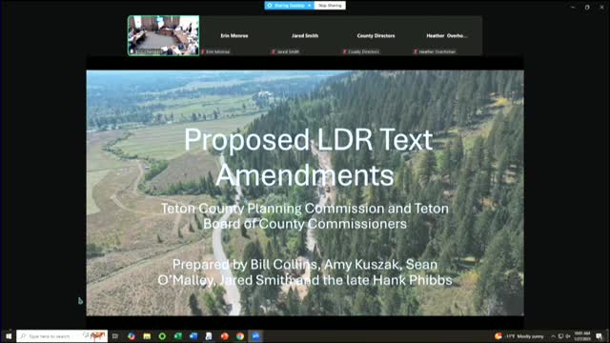
Task: Select County Directors participant tile
Action: pos(376,35)
